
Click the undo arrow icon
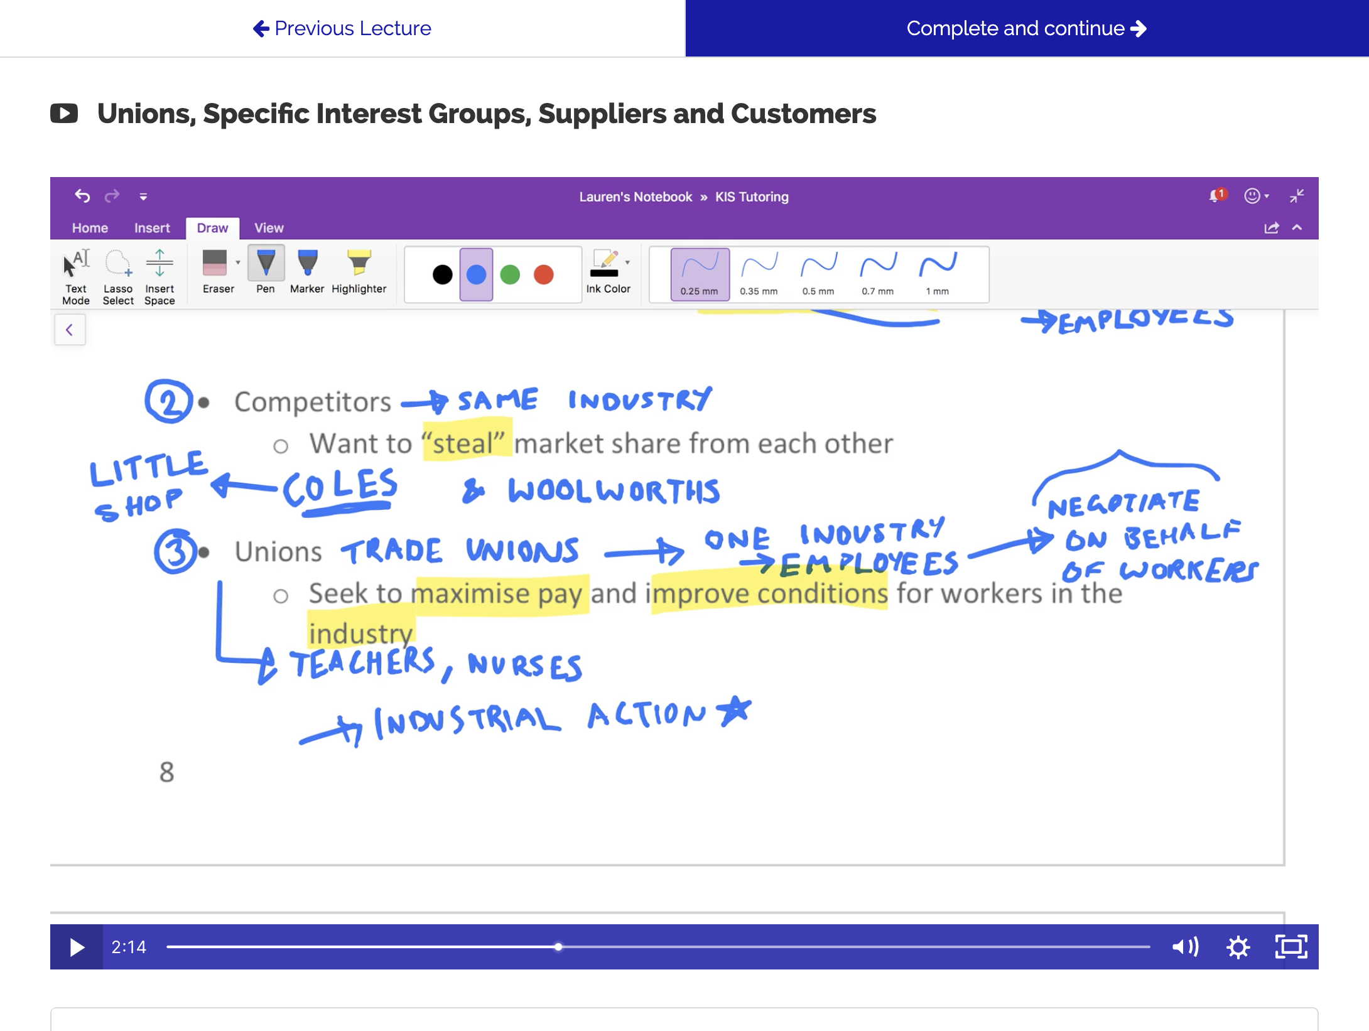(x=82, y=196)
